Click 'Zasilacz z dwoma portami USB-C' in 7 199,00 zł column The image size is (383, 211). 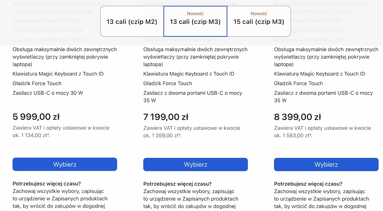(x=184, y=93)
